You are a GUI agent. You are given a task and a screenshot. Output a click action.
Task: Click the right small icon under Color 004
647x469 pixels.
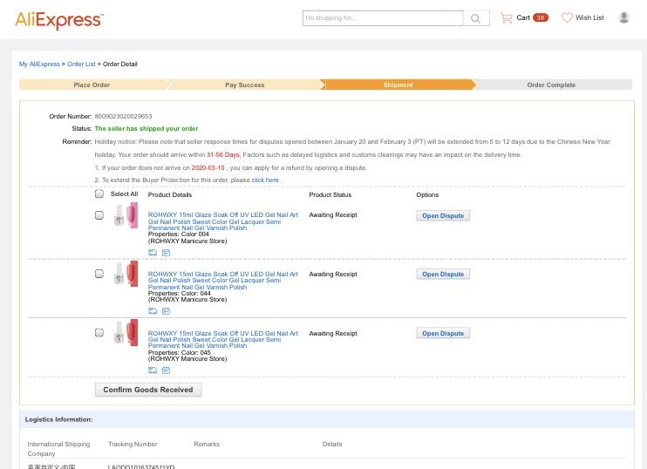(x=166, y=253)
